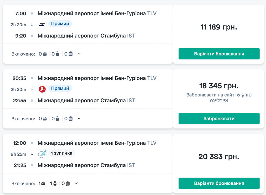
Task: Click the Turkish Airlines logo icon
Action: pyautogui.click(x=42, y=89)
